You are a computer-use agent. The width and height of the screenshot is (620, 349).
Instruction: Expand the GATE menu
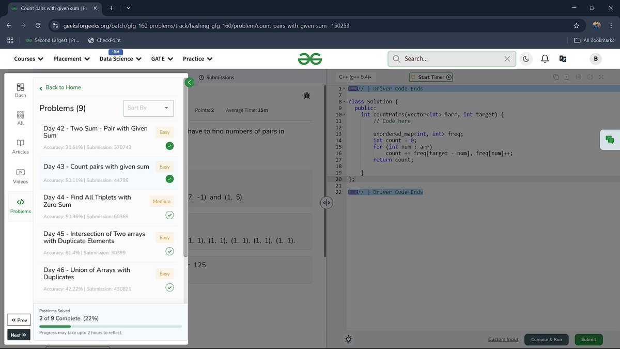tap(162, 59)
